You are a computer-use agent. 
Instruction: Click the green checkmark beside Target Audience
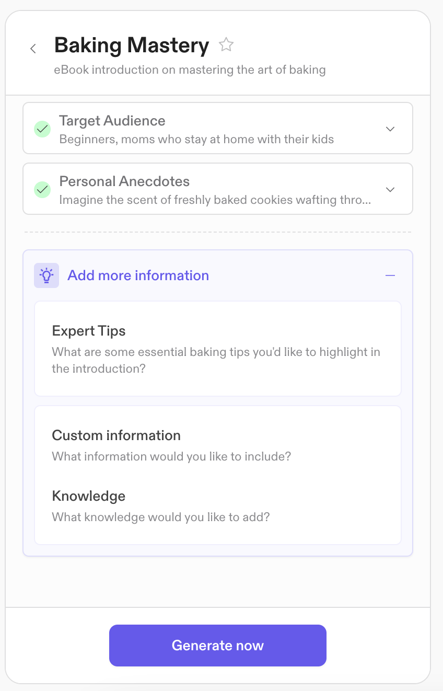tap(42, 129)
